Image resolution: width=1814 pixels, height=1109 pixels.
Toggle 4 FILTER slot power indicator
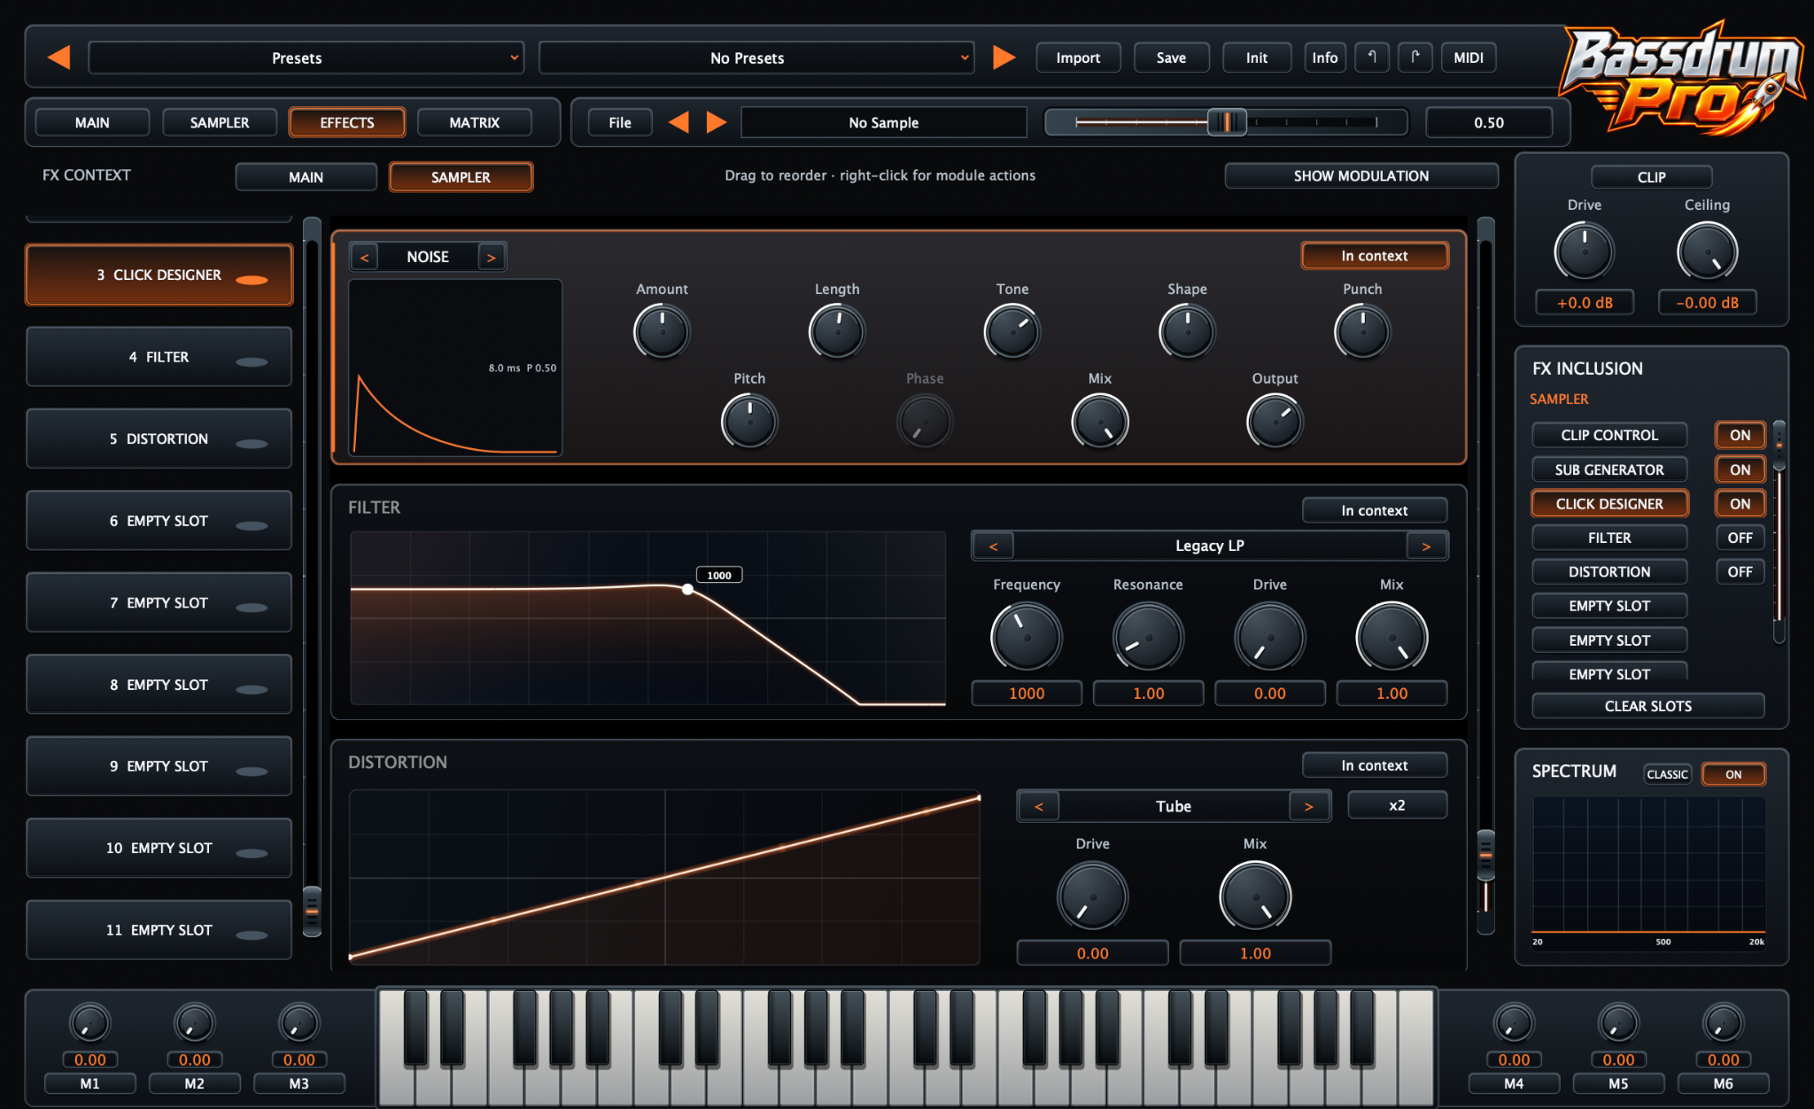[252, 361]
